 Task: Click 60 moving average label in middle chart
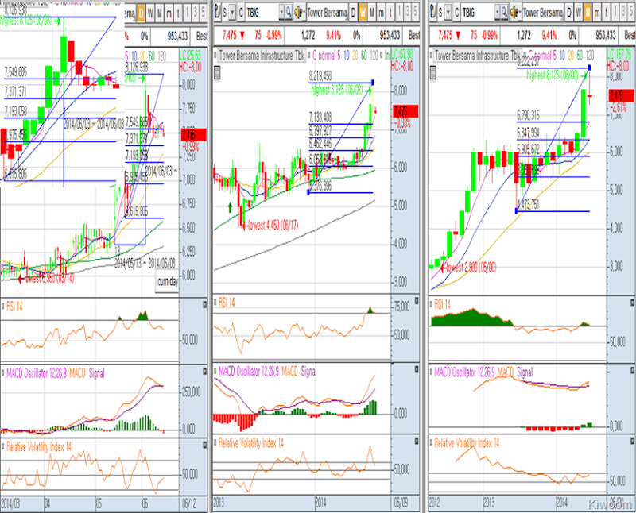click(364, 56)
